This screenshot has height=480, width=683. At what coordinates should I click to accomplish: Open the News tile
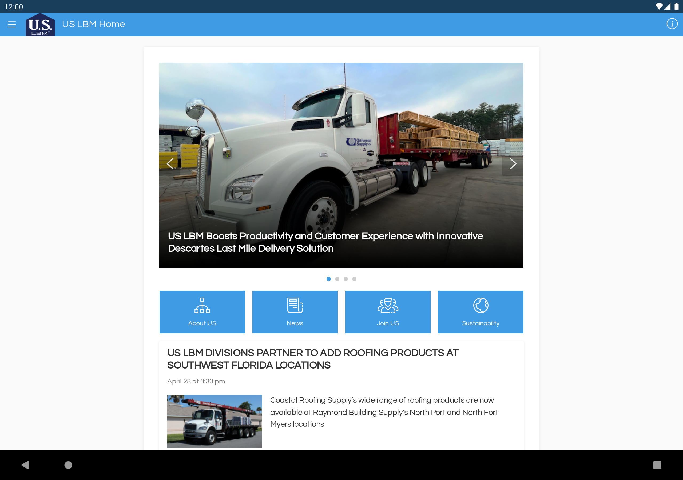pyautogui.click(x=295, y=312)
